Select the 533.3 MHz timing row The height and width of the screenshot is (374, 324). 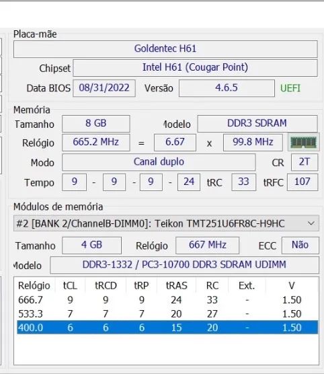[167, 313]
